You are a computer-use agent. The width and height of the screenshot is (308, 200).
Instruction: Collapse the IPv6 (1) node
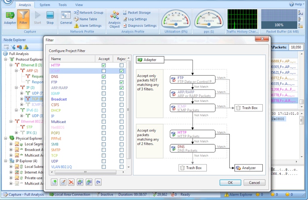click(17, 110)
